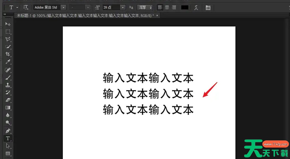Toggle the Character and Paragraph panels
Screen dimensions: 290x159
click(x=208, y=8)
